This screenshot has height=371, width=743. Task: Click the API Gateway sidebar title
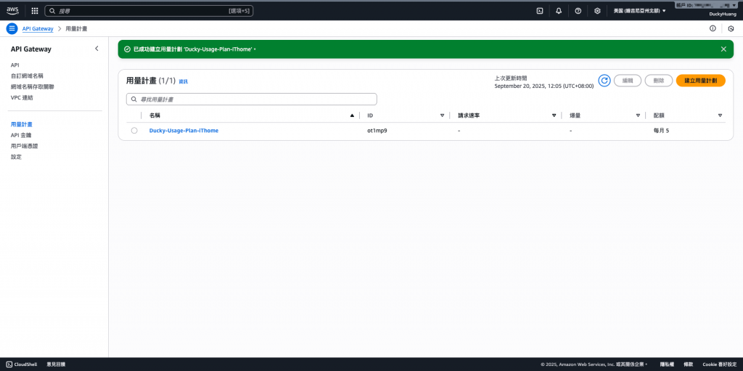30,49
